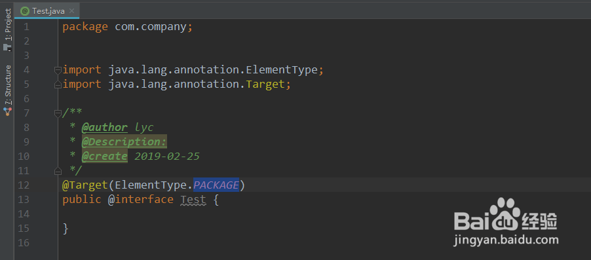Click Target in the line 5 import
The image size is (591, 260).
[265, 84]
